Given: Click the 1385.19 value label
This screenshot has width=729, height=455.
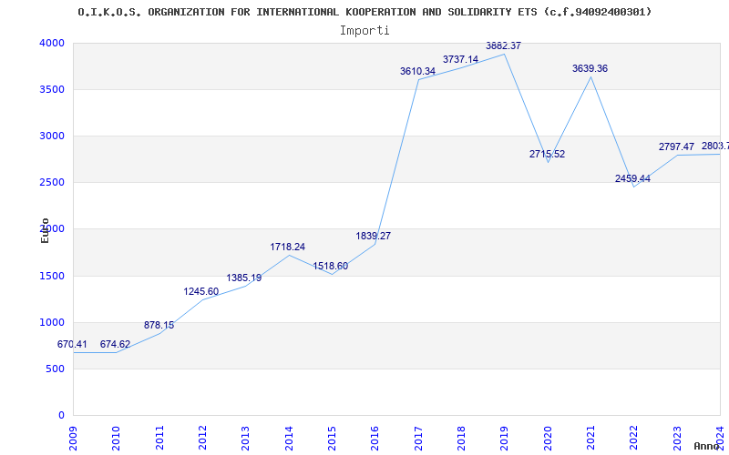Looking at the screenshot, I should 244,278.
